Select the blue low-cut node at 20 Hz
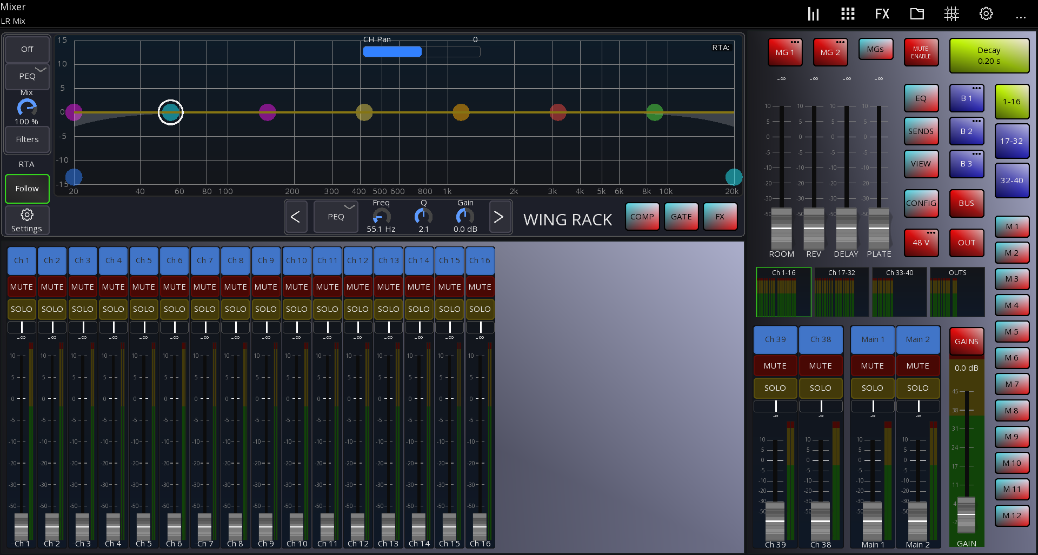Screen dimensions: 1038x555 [x=74, y=177]
